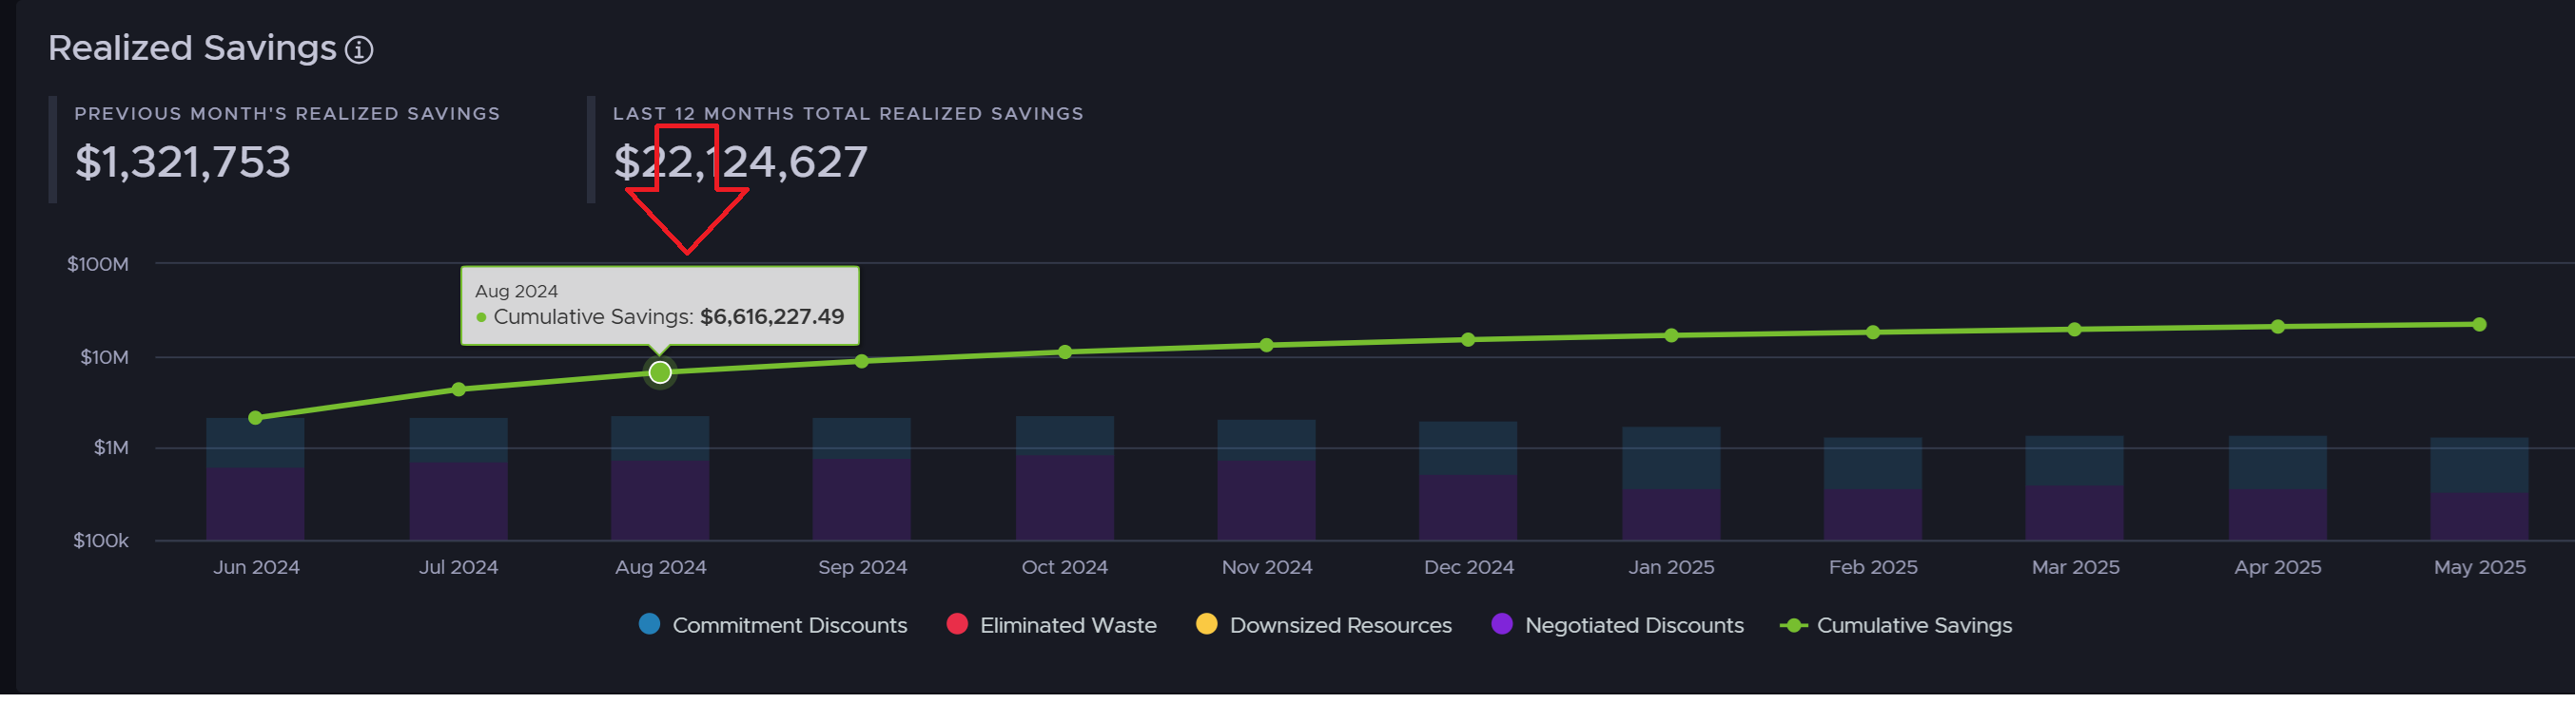This screenshot has height=703, width=2575.
Task: Click the Jun 2024 cumulative savings point
Action: pyautogui.click(x=256, y=417)
